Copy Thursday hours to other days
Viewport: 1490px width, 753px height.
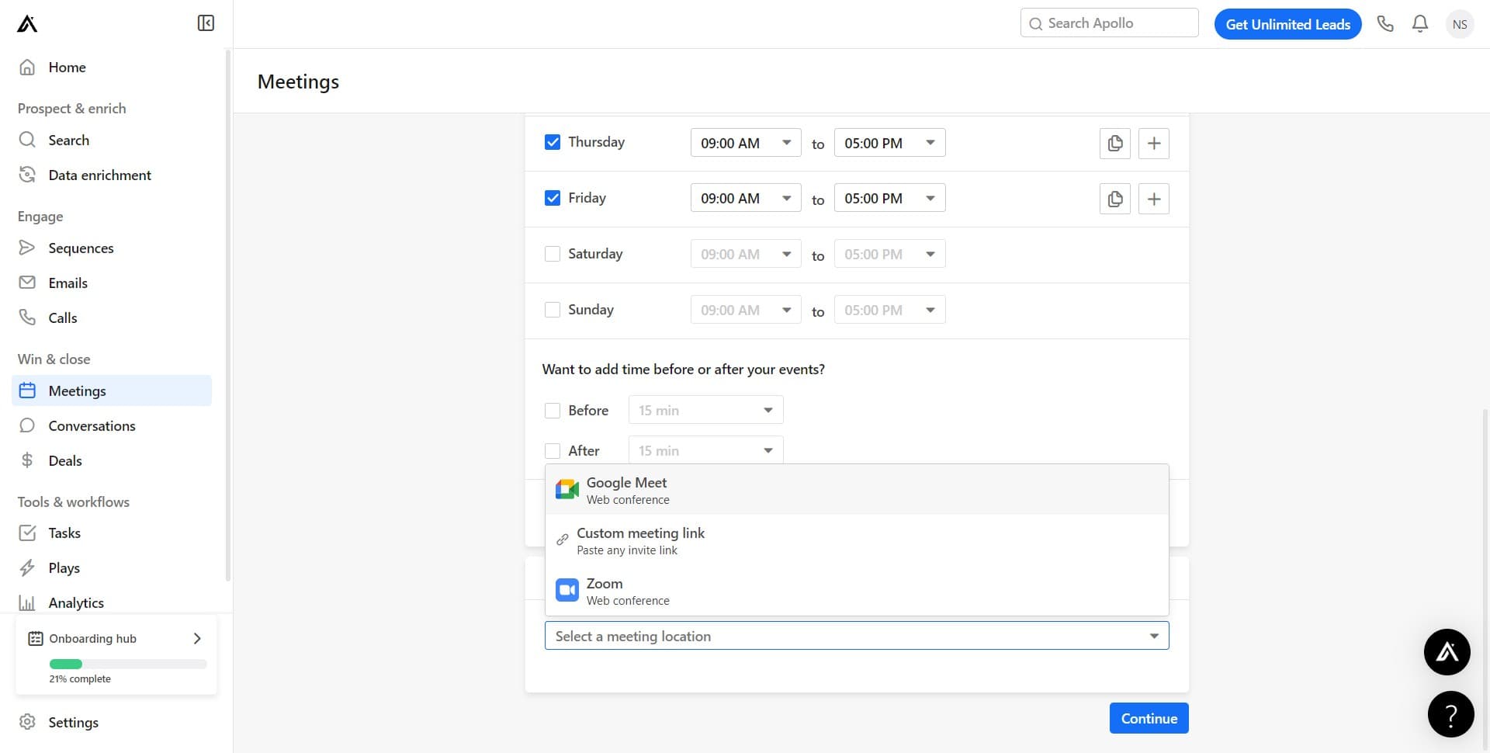click(1114, 144)
